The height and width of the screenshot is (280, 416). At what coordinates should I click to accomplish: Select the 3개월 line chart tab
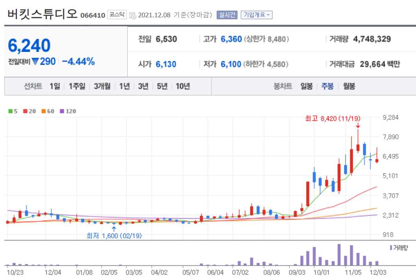tap(102, 86)
